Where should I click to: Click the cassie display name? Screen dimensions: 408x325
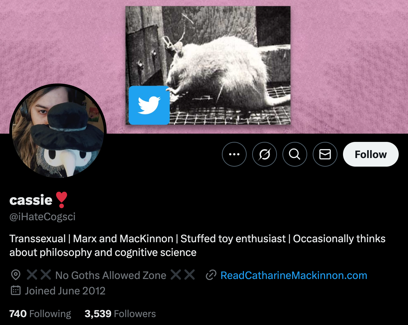31,200
